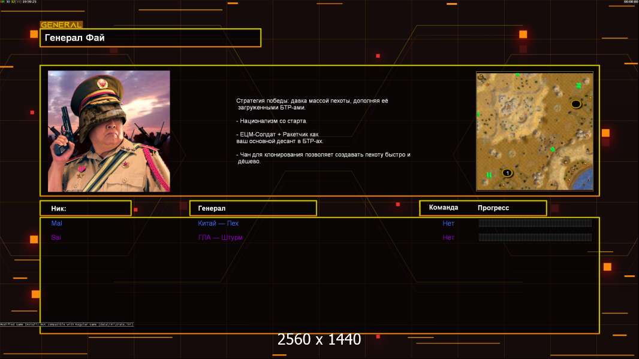639x359 pixels.
Task: Select the 'Ник:' column header
Action: [86, 208]
